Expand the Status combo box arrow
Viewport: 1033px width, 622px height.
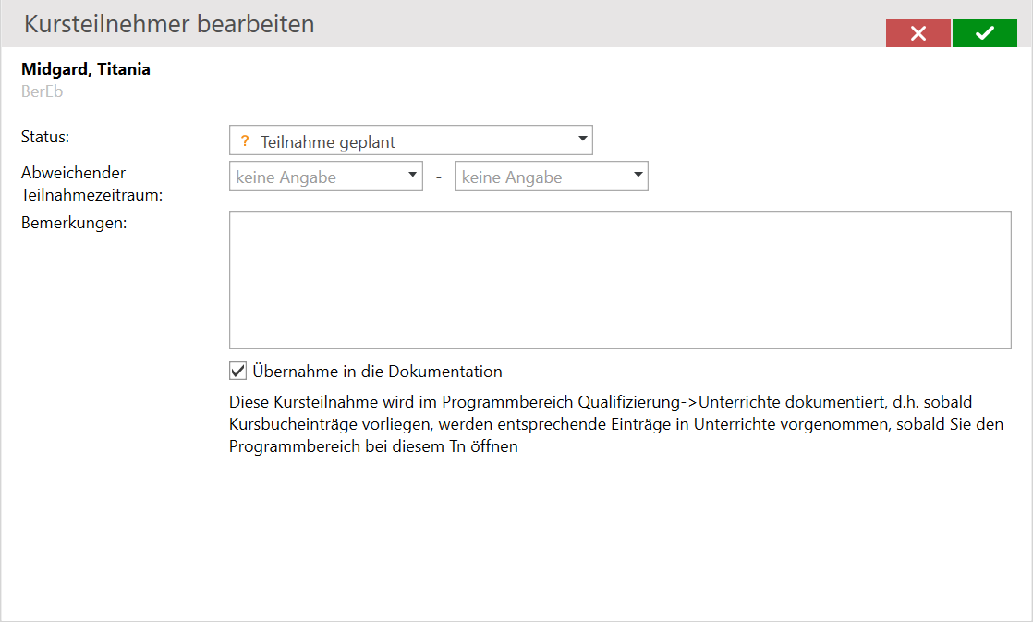point(582,140)
